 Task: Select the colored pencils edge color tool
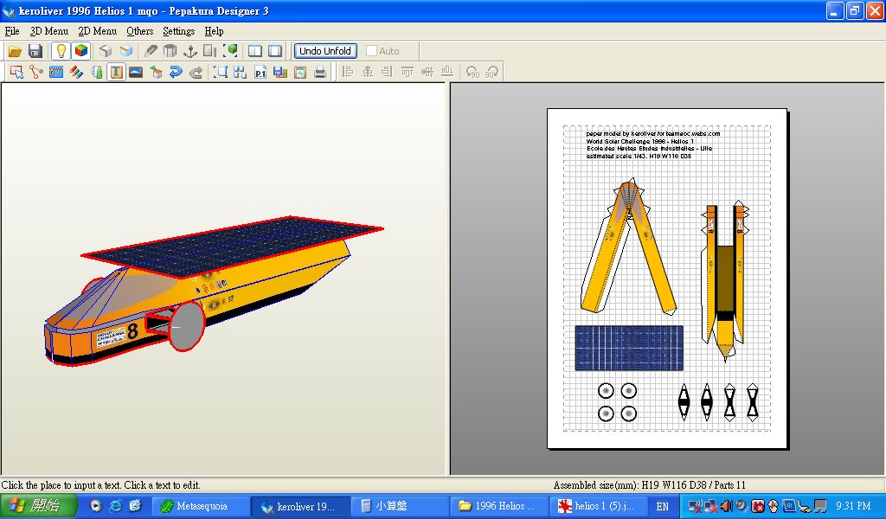click(x=76, y=73)
